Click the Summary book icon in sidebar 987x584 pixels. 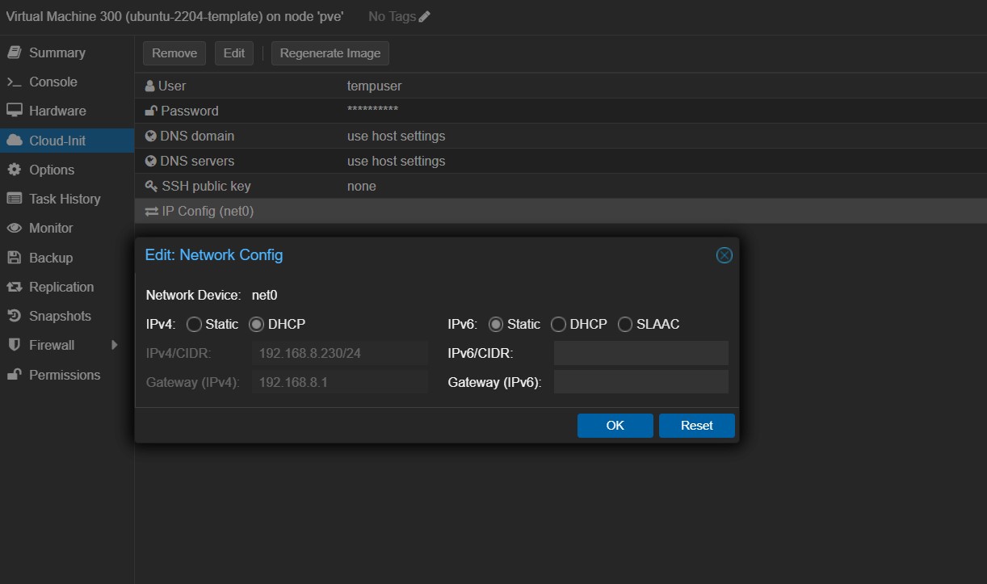[x=14, y=53]
